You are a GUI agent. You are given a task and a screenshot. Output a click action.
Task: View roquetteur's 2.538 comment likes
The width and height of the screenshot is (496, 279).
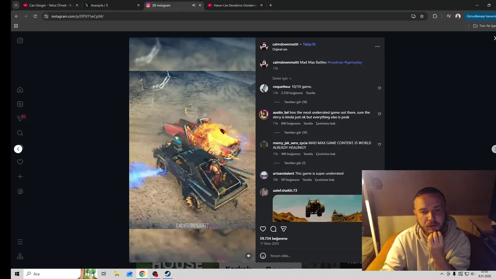point(292,93)
